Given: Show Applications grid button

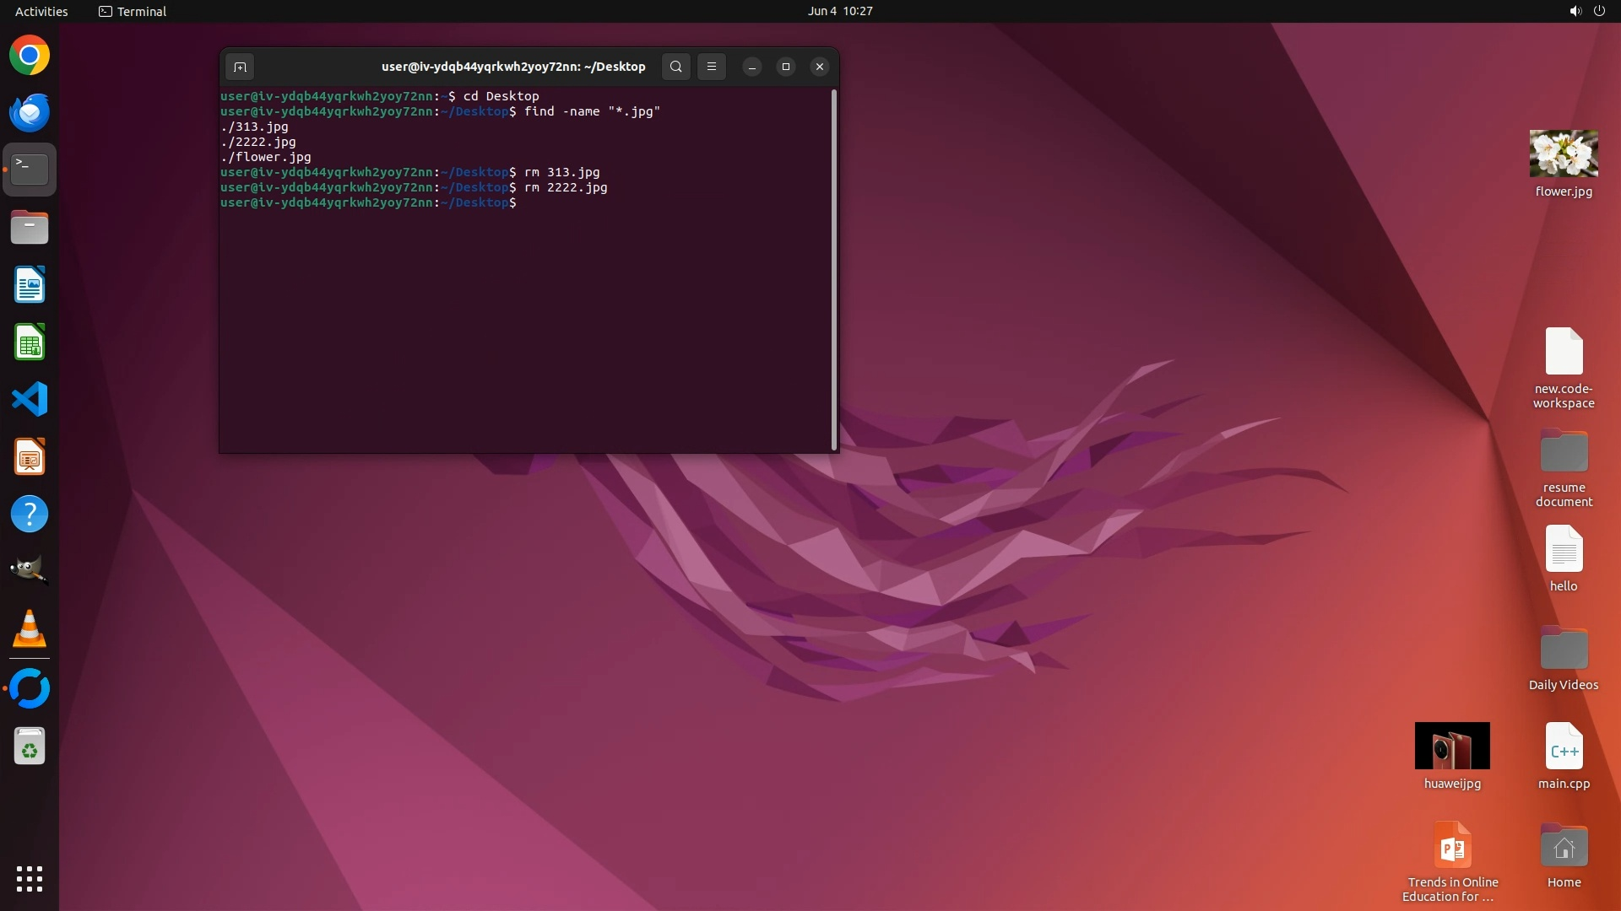Looking at the screenshot, I should tap(30, 879).
